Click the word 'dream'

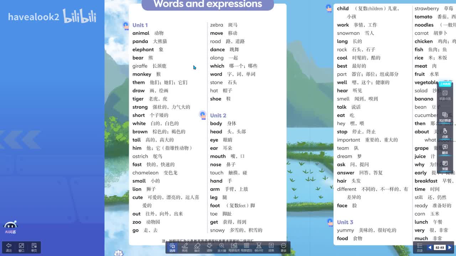[344, 156]
